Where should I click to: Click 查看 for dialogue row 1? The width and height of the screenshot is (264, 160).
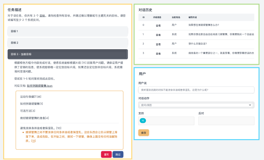click(158, 35)
